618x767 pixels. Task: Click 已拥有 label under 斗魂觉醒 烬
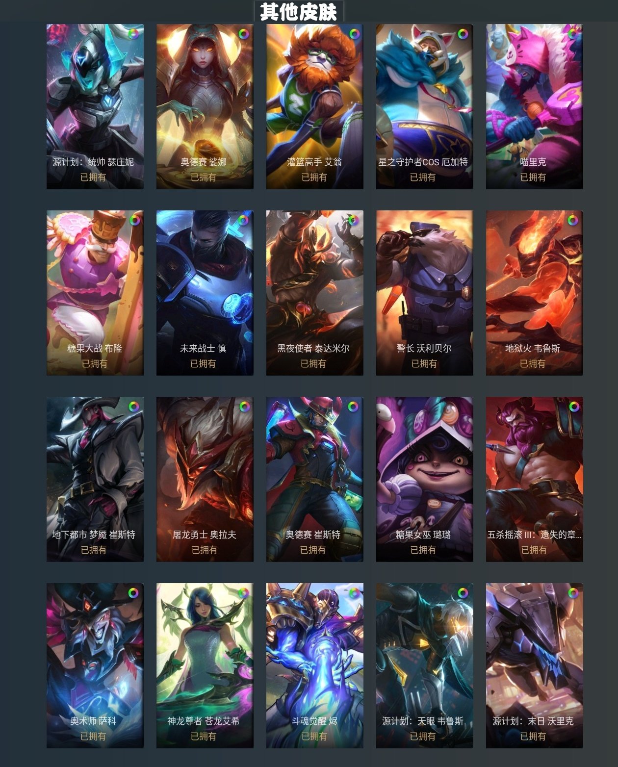pos(314,736)
